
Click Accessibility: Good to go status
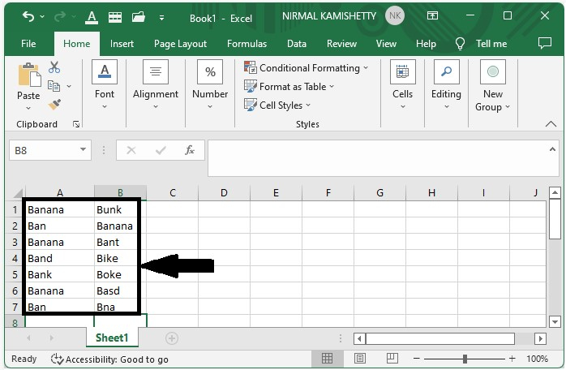110,359
